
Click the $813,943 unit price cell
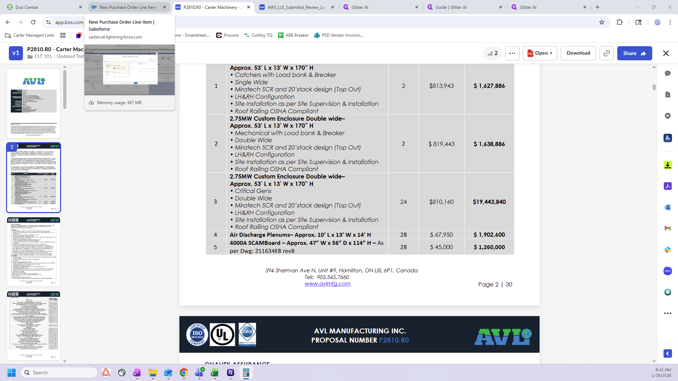441,86
